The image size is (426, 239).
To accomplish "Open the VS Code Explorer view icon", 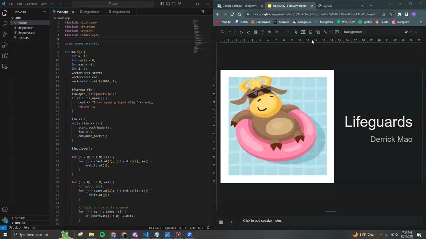I will [x=5, y=13].
